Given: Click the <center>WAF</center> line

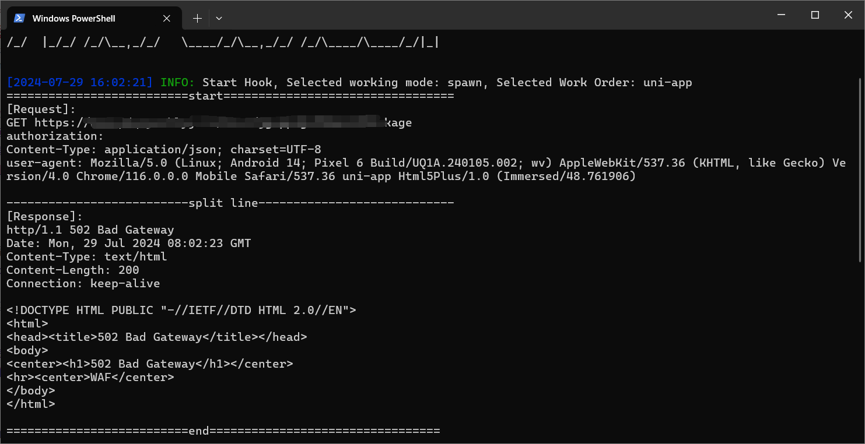Looking at the screenshot, I should click(90, 377).
